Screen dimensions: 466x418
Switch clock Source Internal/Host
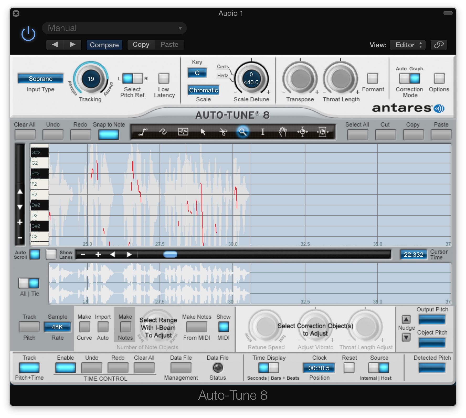[x=379, y=368]
